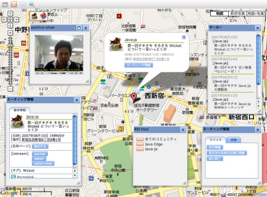This screenshot has width=267, height=197.
Task: Pan the map right with arrow button
Action: tap(16, 20)
